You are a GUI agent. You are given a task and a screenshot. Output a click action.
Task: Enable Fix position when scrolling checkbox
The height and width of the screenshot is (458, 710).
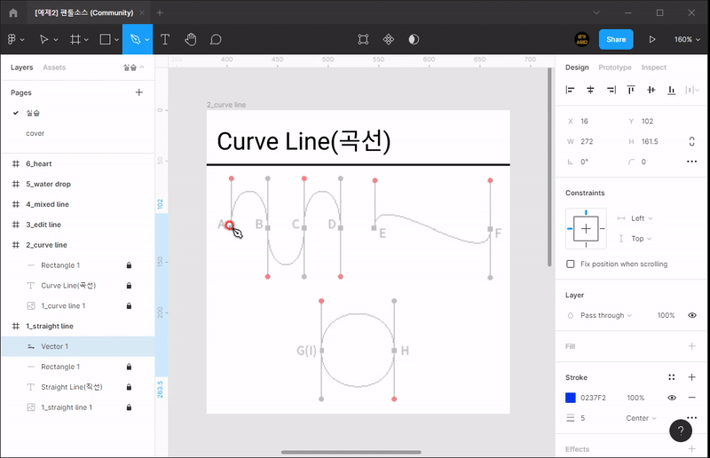point(571,264)
